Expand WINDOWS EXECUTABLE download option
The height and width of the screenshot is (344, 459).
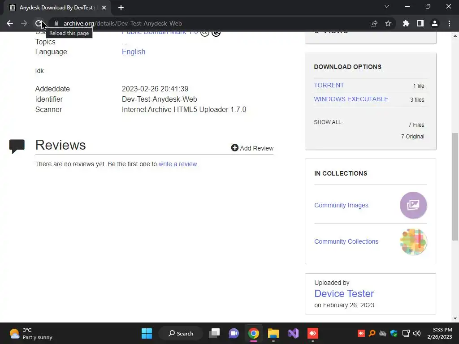pyautogui.click(x=351, y=99)
